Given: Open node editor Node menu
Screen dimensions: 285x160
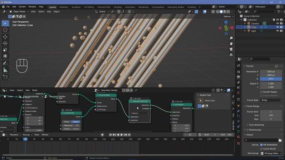Looking at the screenshot, I should coord(35,90).
